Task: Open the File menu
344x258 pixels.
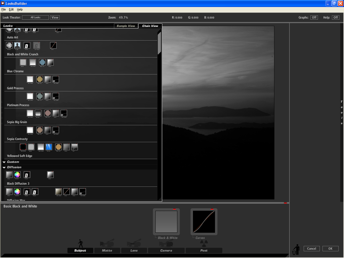Action: (x=3, y=9)
